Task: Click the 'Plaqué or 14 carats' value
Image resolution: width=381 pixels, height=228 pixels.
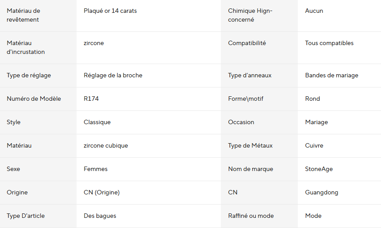Action: click(110, 11)
